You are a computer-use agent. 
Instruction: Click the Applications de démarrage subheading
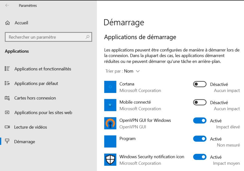(140, 37)
